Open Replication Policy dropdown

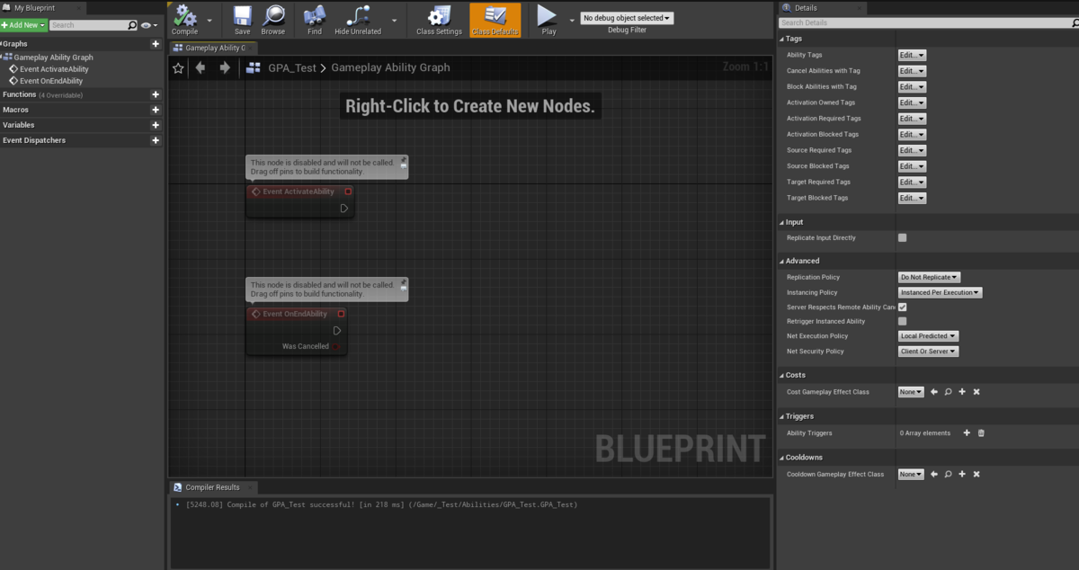coord(929,278)
